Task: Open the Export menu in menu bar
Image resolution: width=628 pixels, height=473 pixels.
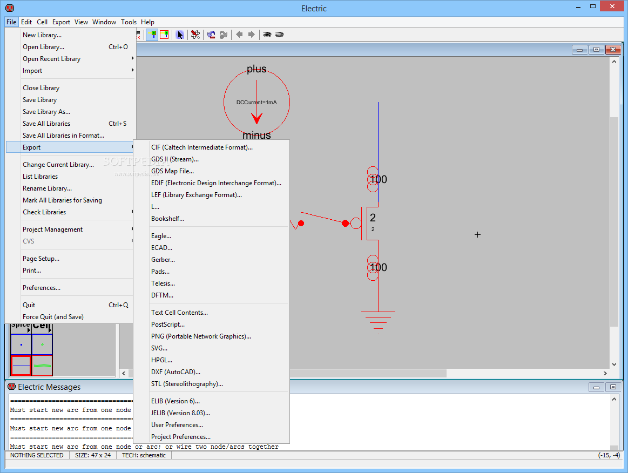Action: (61, 22)
